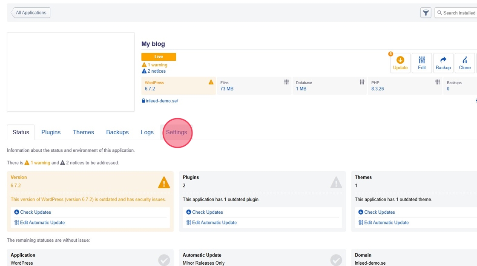This screenshot has height=266, width=477.
Task: Go back to All Applications
Action: [31, 13]
